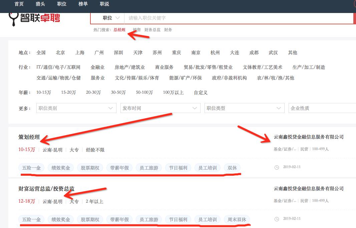Filter by industry 金融业

point(98,67)
